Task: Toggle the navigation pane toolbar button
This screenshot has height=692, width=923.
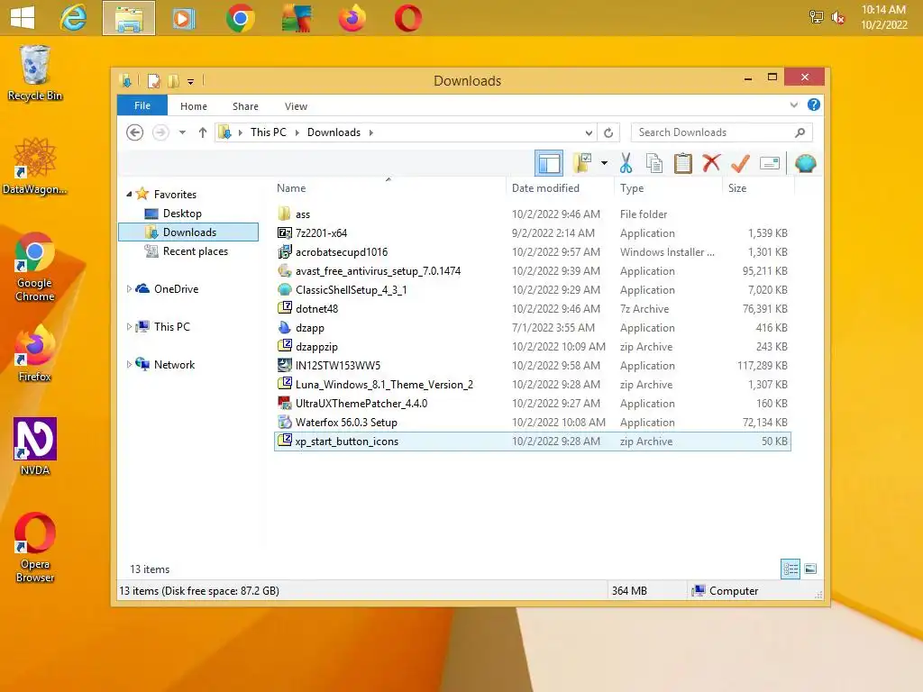Action: tap(549, 163)
